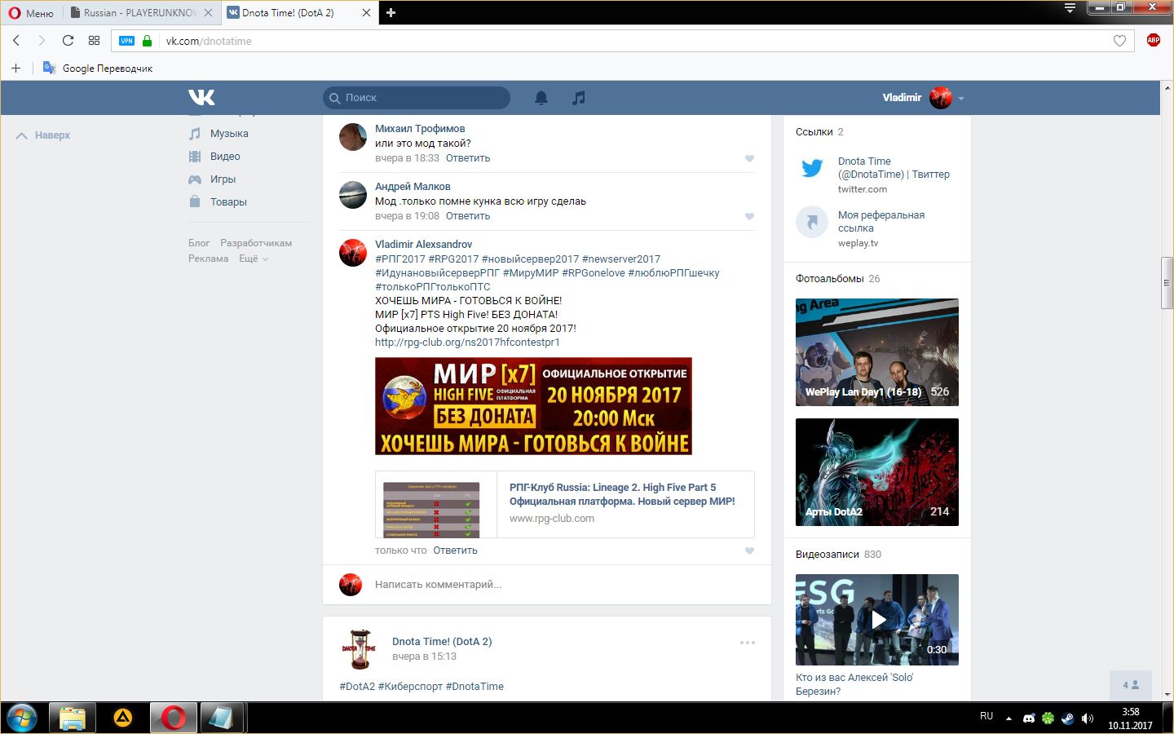Bookmark page with the heart icon
This screenshot has height=734, width=1174.
[1119, 41]
